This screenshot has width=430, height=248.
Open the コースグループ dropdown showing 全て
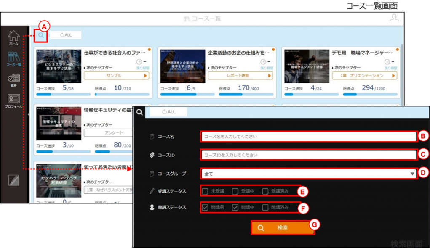tap(309, 174)
